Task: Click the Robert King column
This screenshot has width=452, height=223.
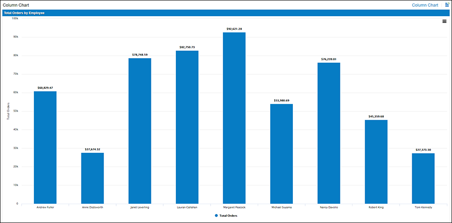Action: coord(376,161)
